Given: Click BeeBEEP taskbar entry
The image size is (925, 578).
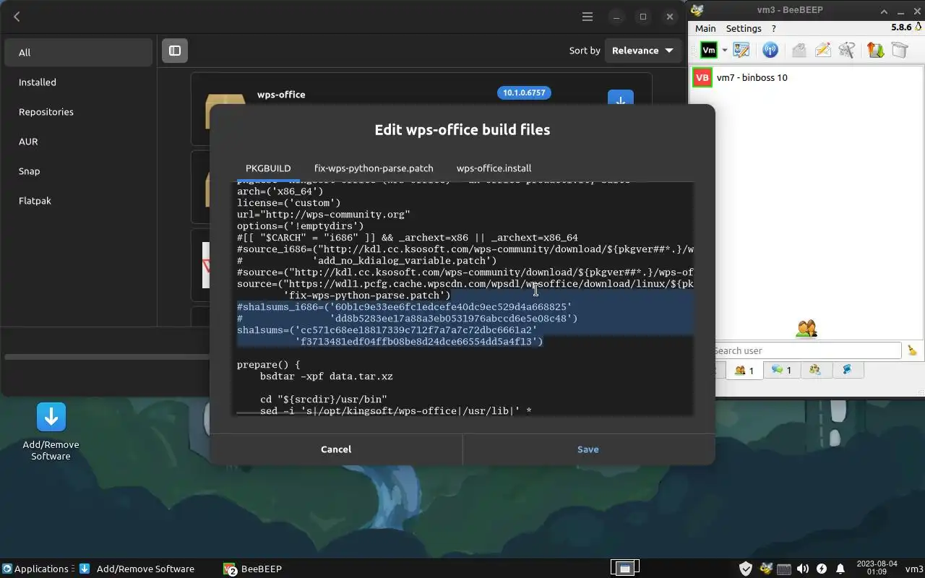Looking at the screenshot, I should (x=253, y=569).
